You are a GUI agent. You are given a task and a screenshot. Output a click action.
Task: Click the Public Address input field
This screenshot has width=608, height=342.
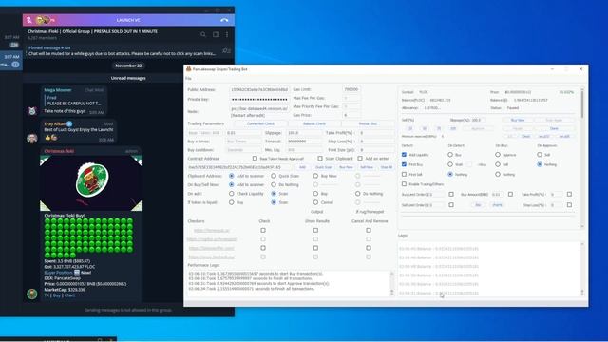(259, 89)
